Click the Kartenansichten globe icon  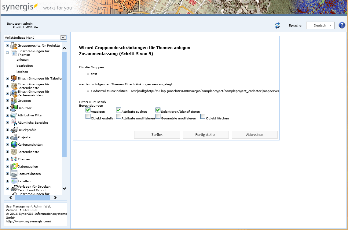tap(14, 144)
